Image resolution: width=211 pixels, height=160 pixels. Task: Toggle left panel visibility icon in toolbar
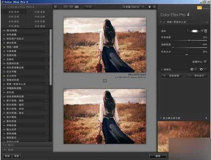pos(56,7)
